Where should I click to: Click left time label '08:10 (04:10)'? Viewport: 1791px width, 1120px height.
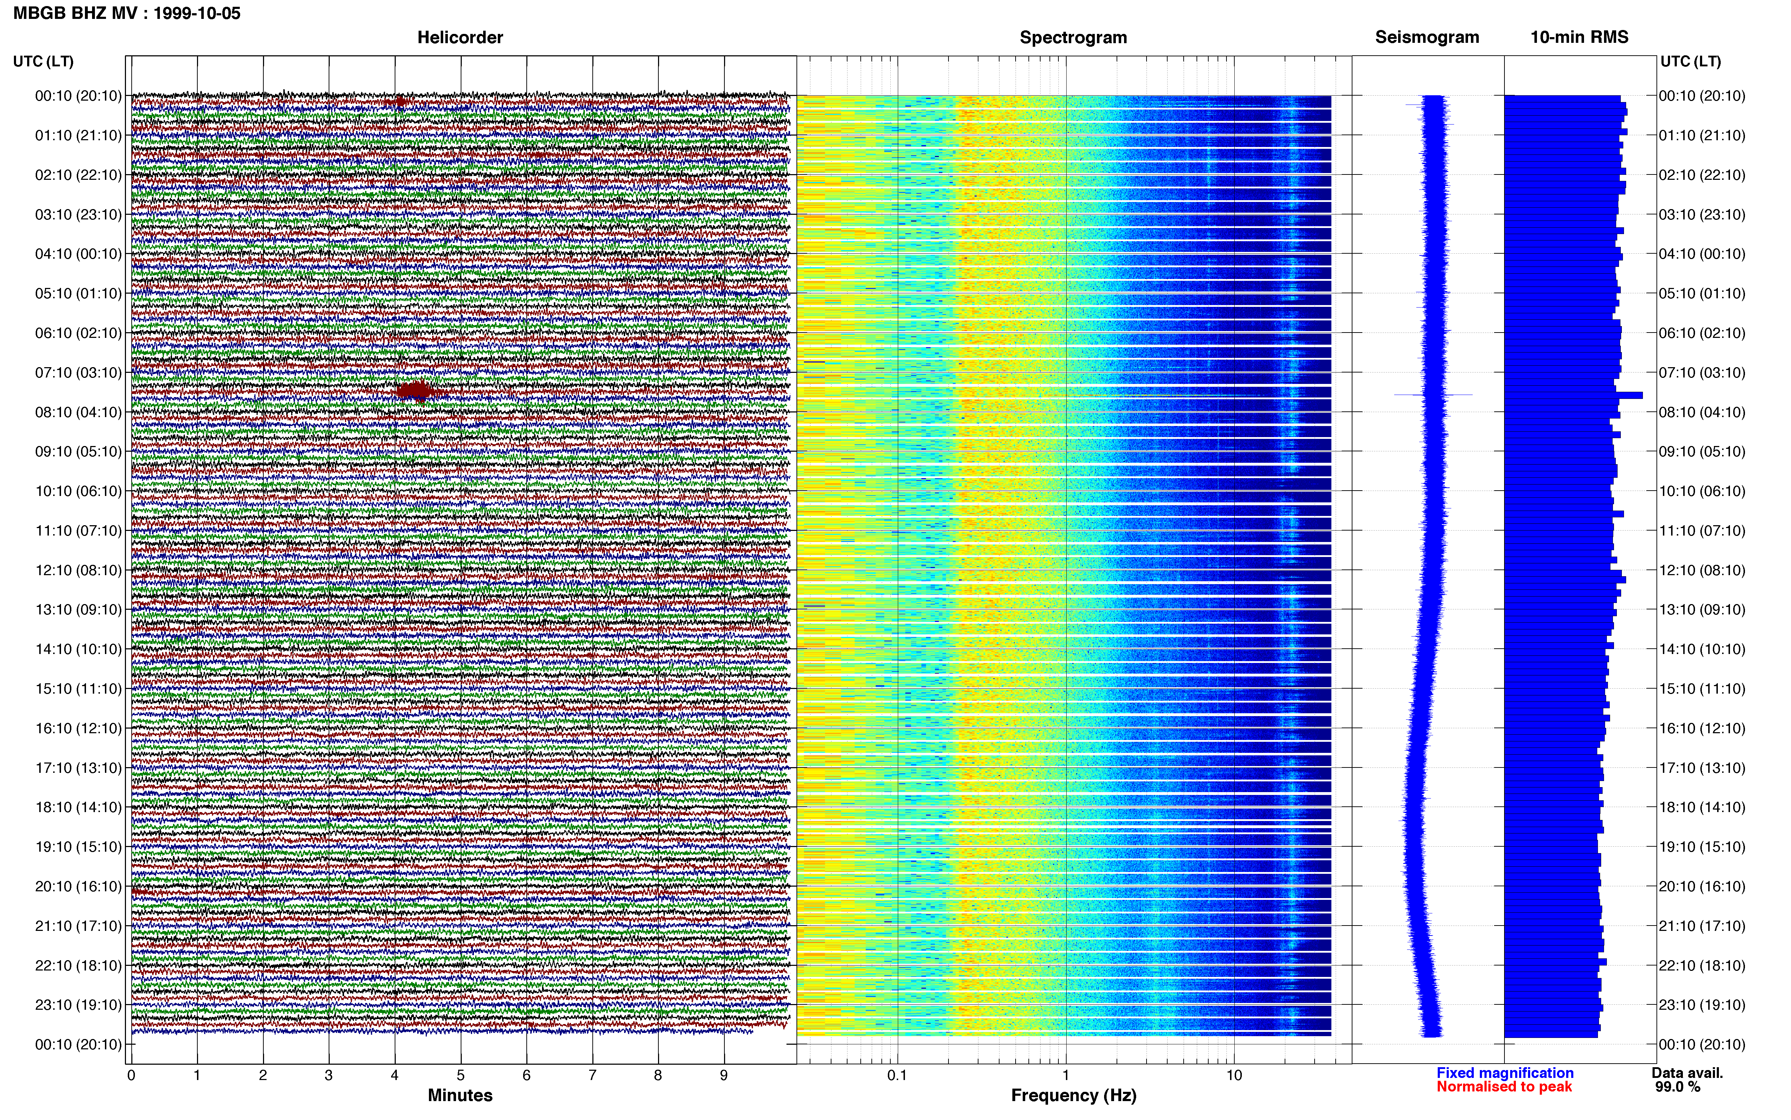coord(79,412)
